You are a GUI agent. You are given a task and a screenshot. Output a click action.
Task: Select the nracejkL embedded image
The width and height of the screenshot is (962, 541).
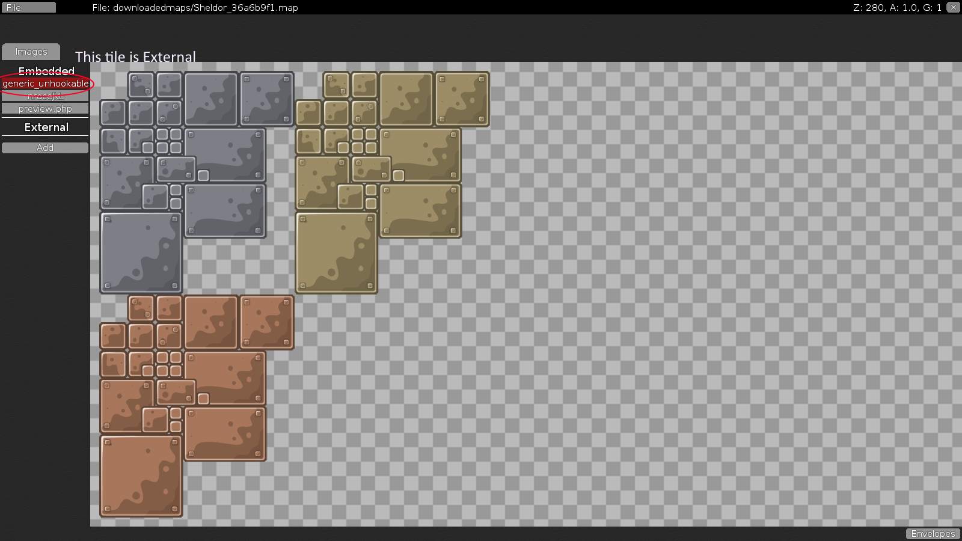[45, 96]
